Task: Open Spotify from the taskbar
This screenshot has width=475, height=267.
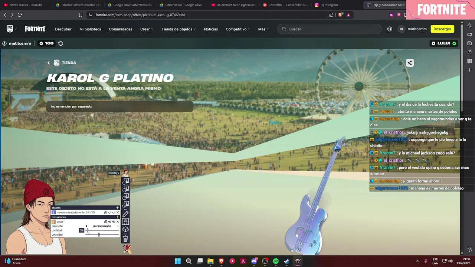Action: pos(276,261)
